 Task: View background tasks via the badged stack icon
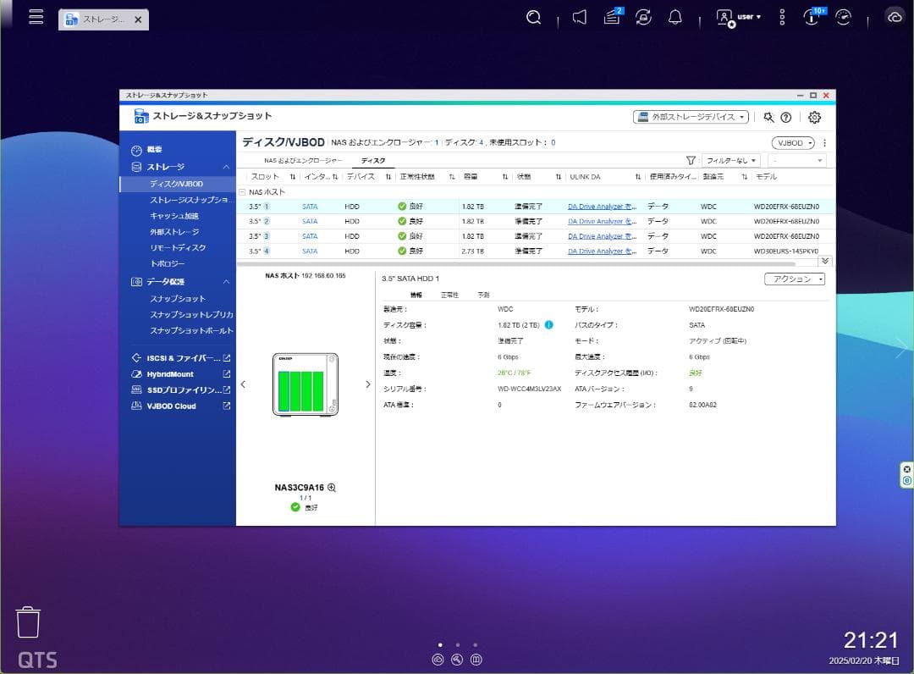[x=611, y=16]
